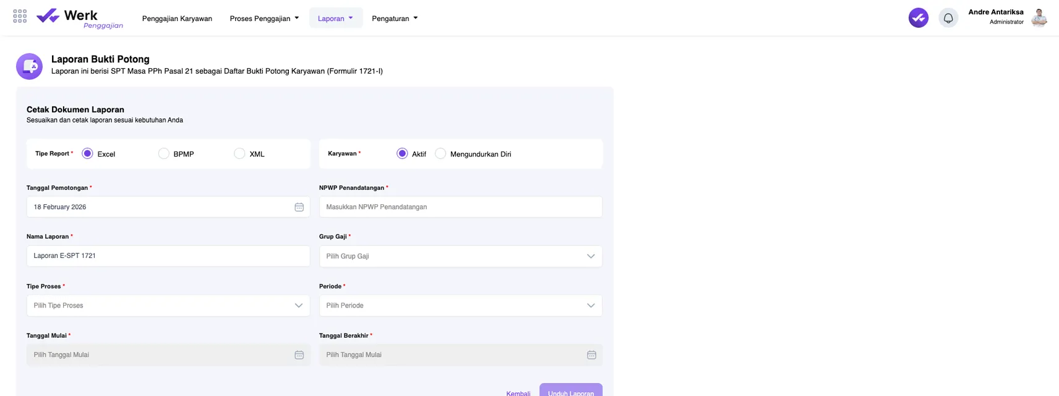Viewport: 1059px width, 396px height.
Task: Expand the Pilih Periode dropdown
Action: pos(460,306)
